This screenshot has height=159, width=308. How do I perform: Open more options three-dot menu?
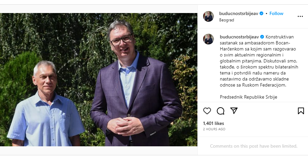click(x=300, y=16)
